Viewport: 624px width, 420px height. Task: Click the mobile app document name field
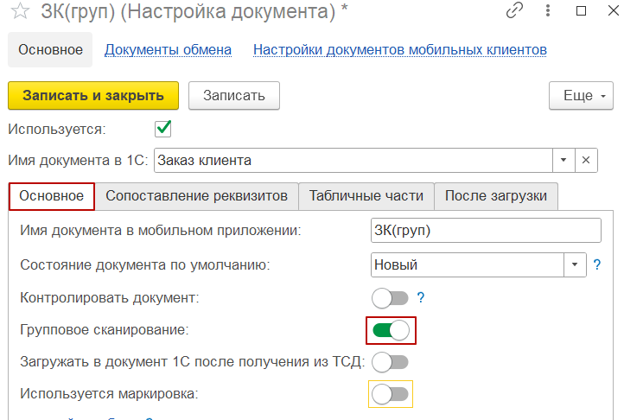tap(484, 231)
